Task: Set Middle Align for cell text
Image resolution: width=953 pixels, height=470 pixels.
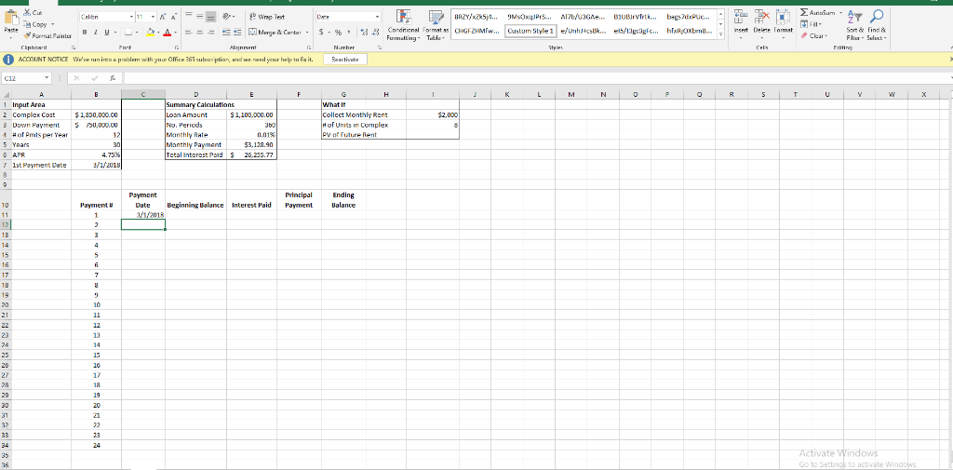Action: coord(199,19)
